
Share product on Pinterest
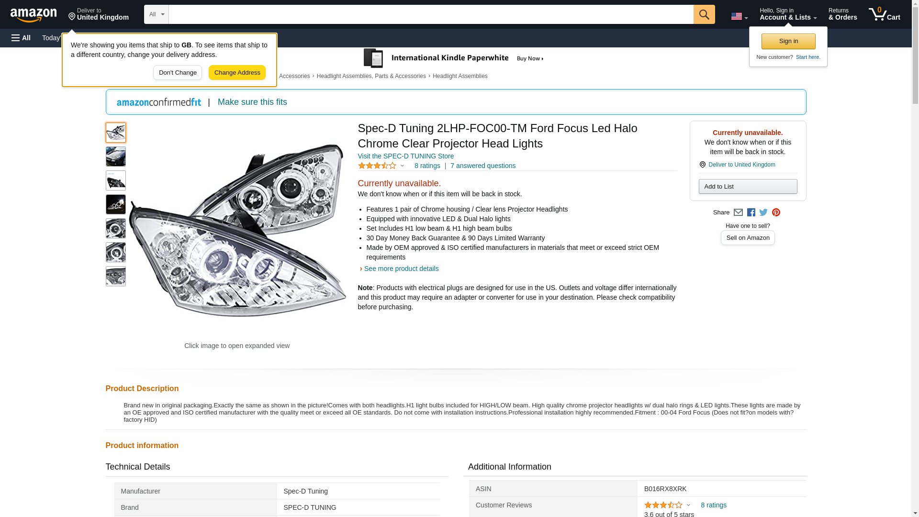pyautogui.click(x=776, y=213)
